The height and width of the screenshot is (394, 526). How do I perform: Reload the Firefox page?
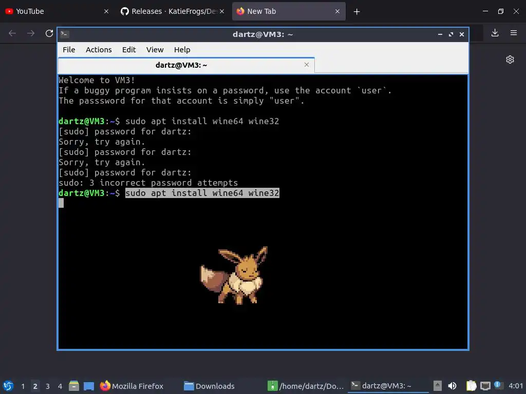(49, 33)
